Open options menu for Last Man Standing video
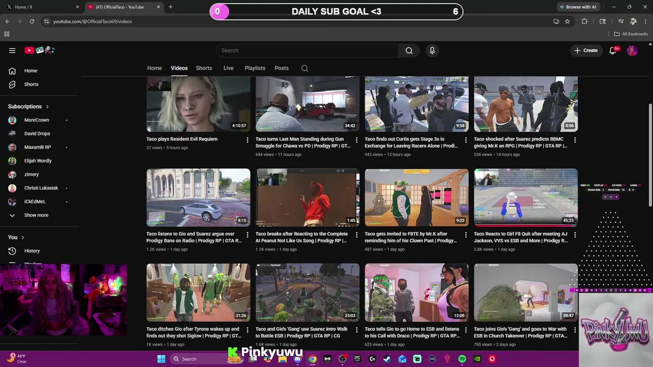Screen dimensions: 653x367 (357, 140)
